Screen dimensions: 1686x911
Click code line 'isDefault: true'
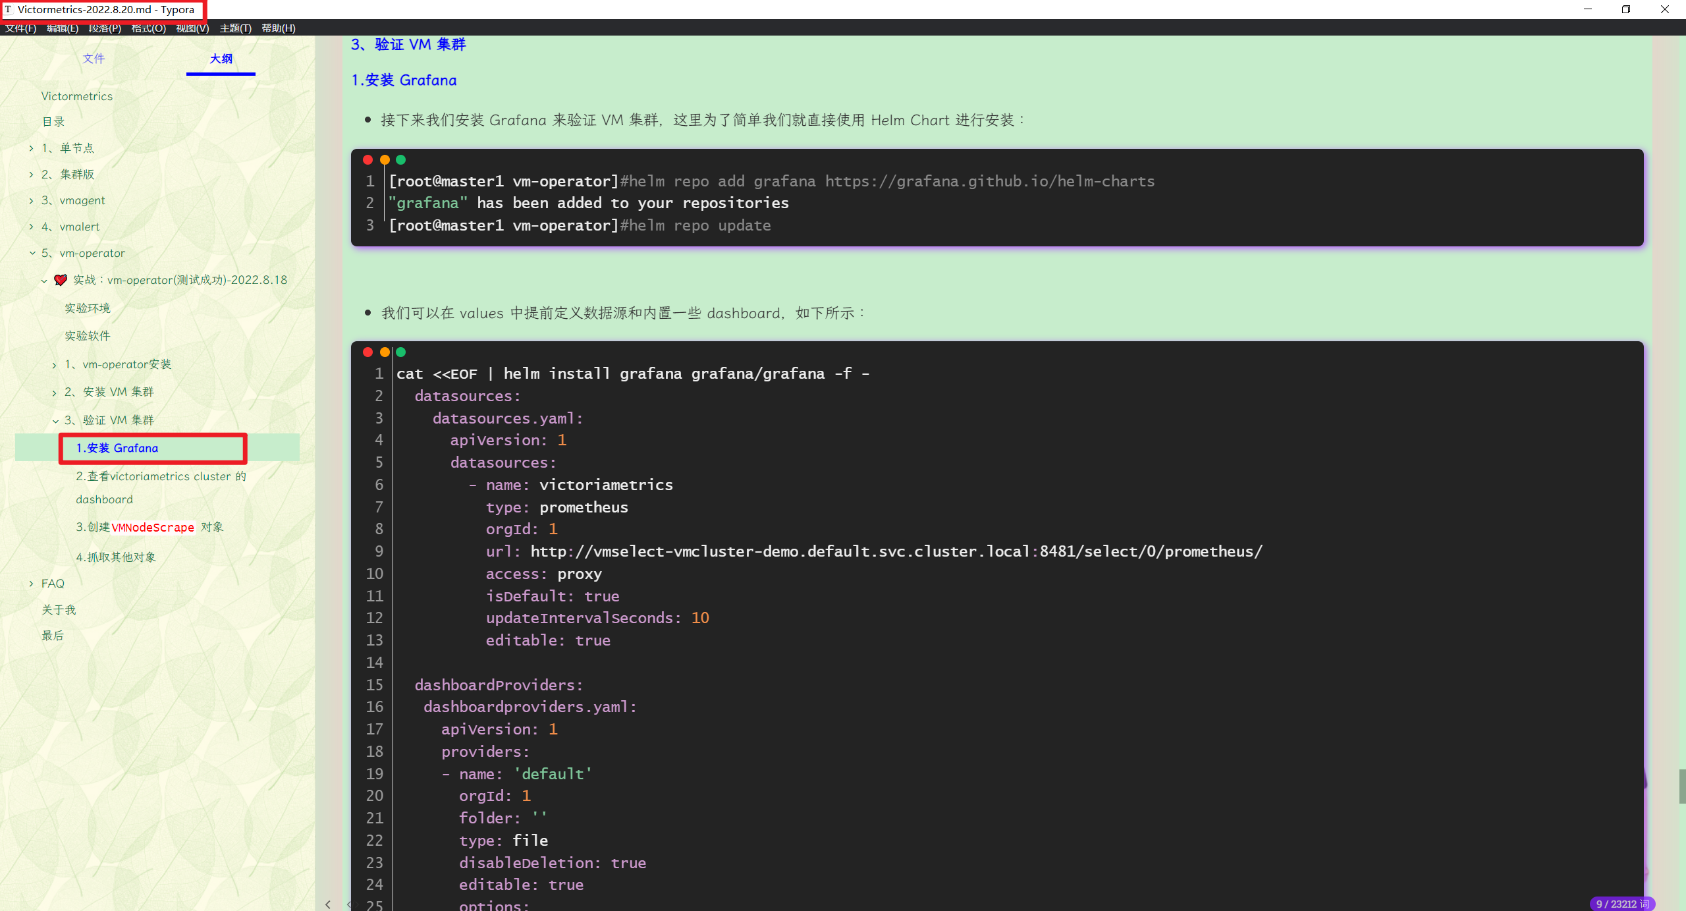553,596
